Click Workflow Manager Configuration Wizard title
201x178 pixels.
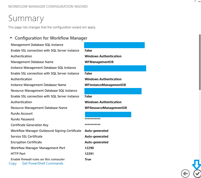tap(48, 7)
